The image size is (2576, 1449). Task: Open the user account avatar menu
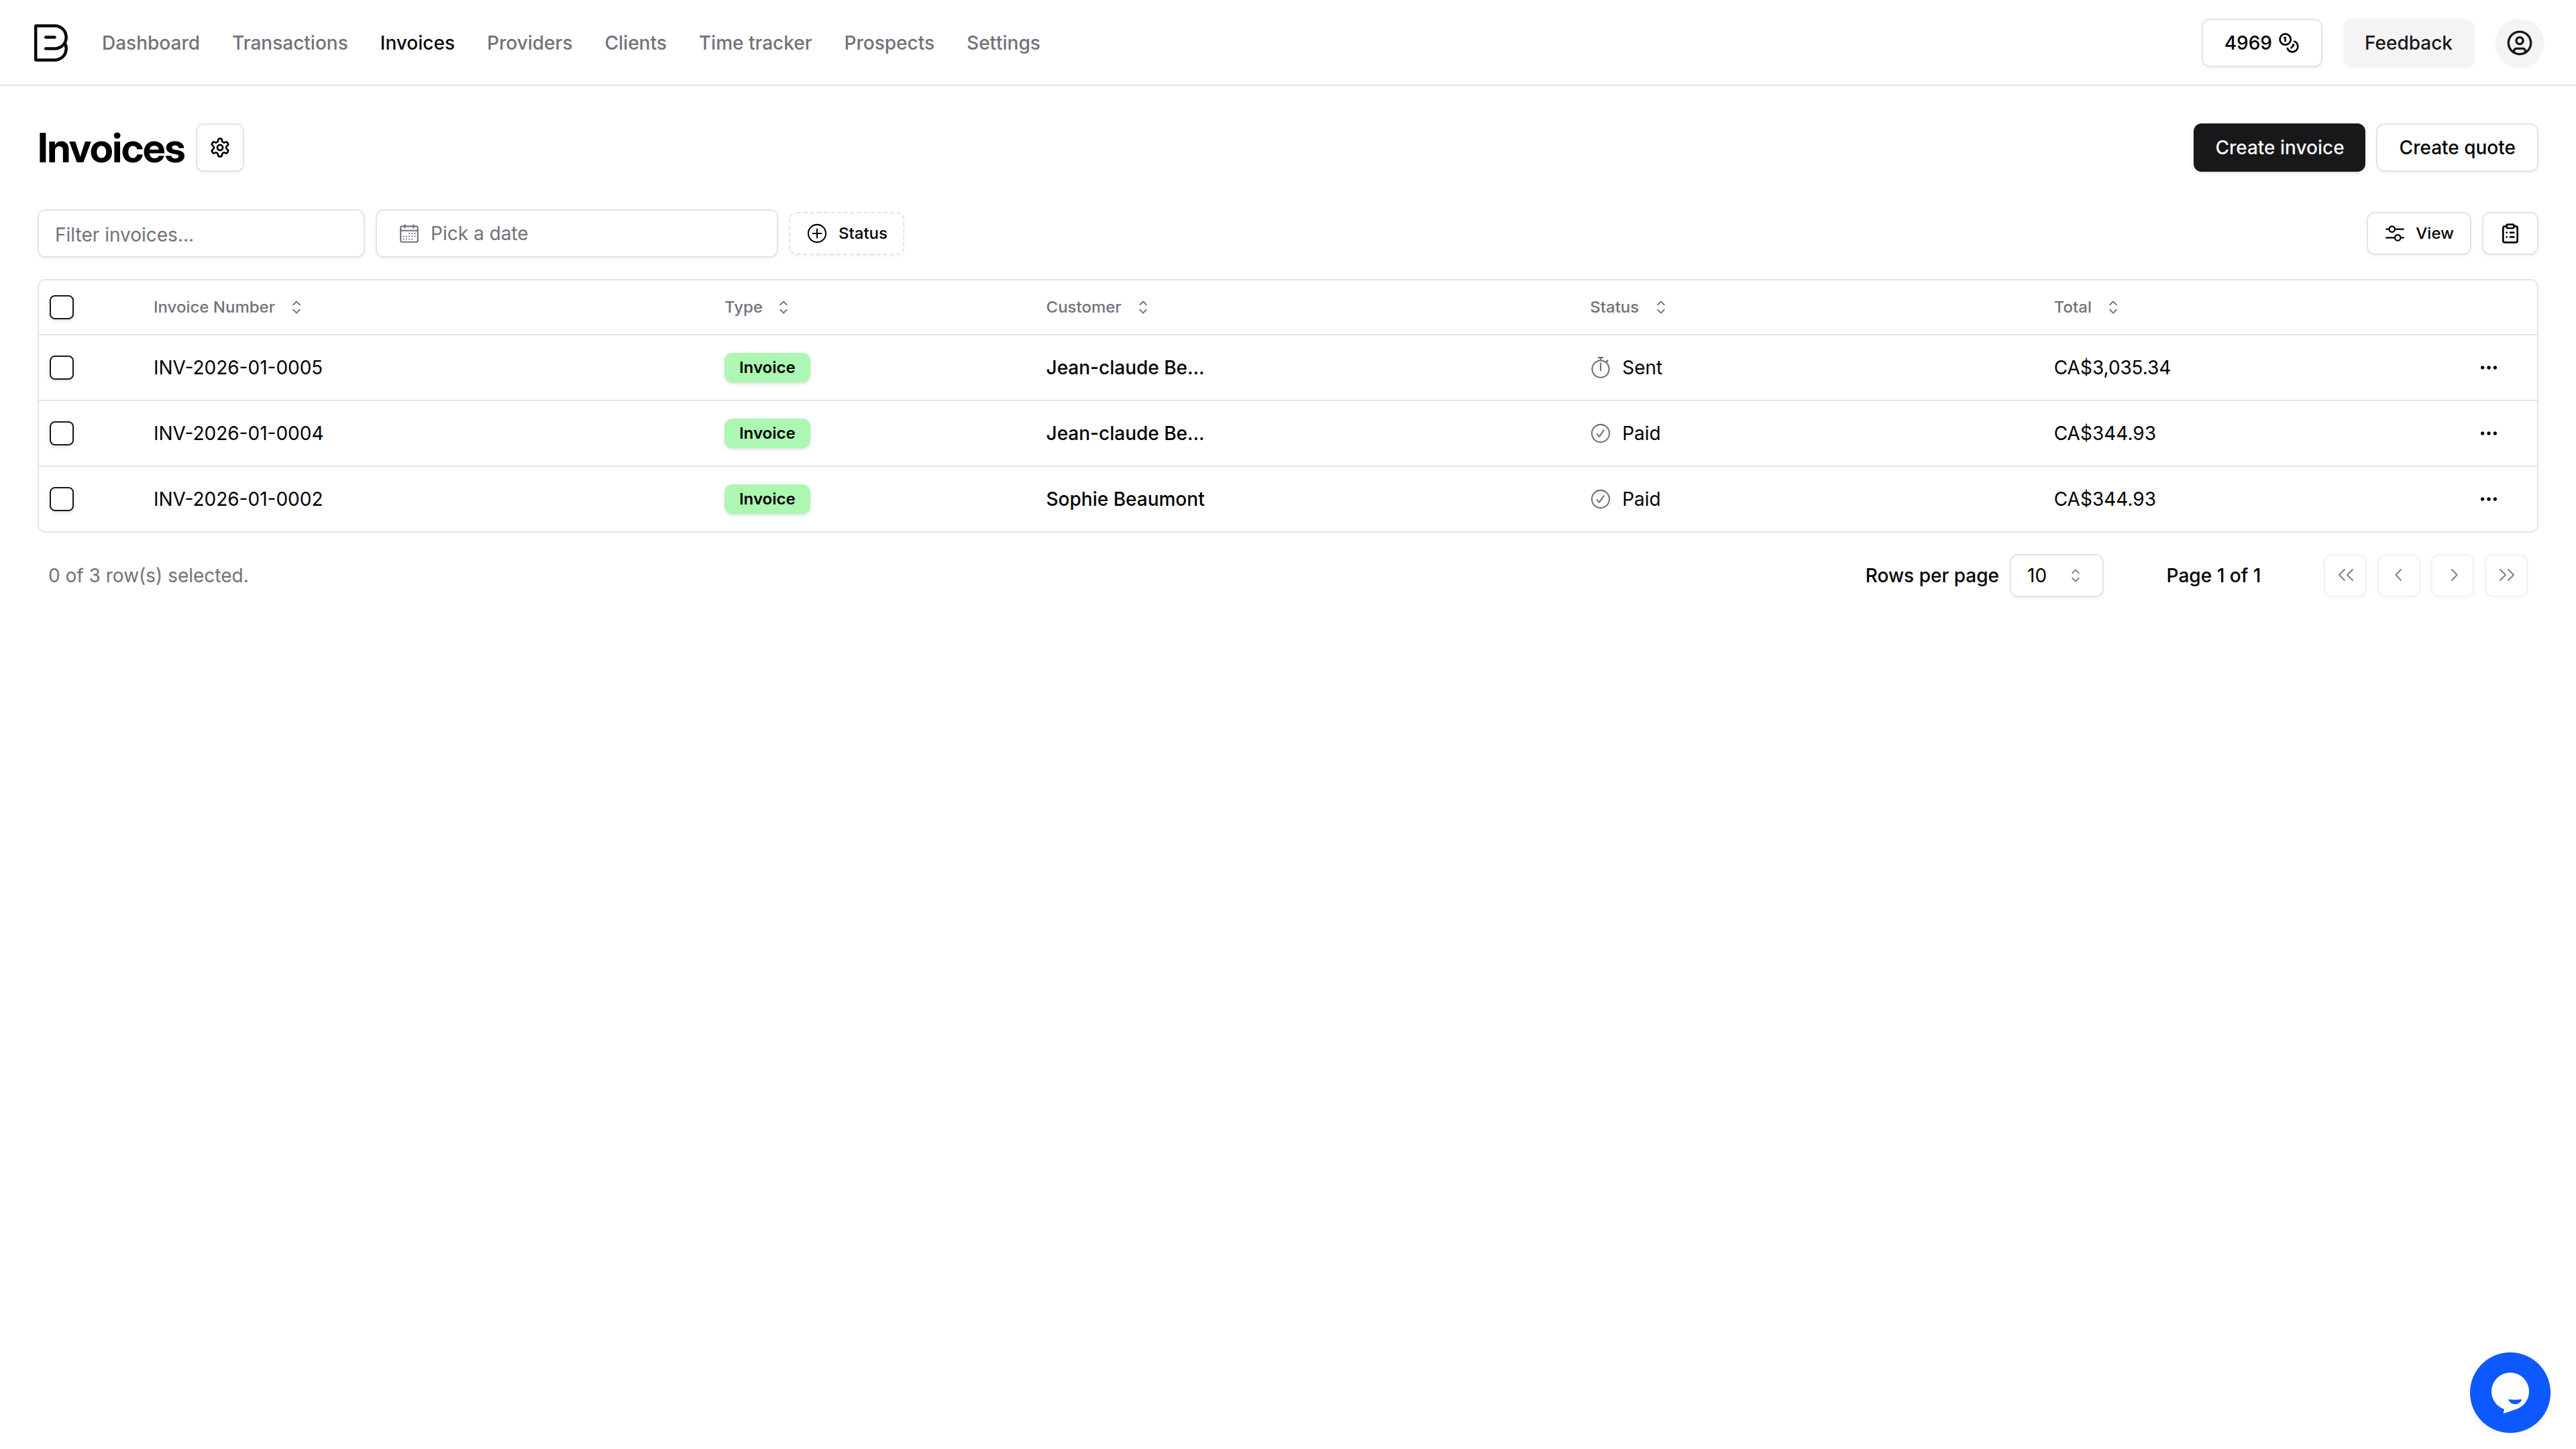coord(2518,43)
